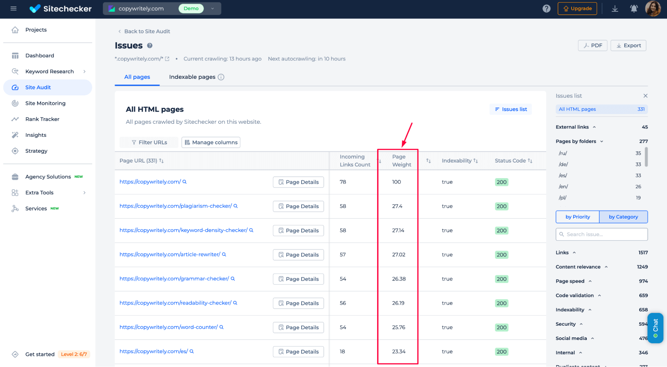
Task: Select the /de/ folder row
Action: [600, 164]
